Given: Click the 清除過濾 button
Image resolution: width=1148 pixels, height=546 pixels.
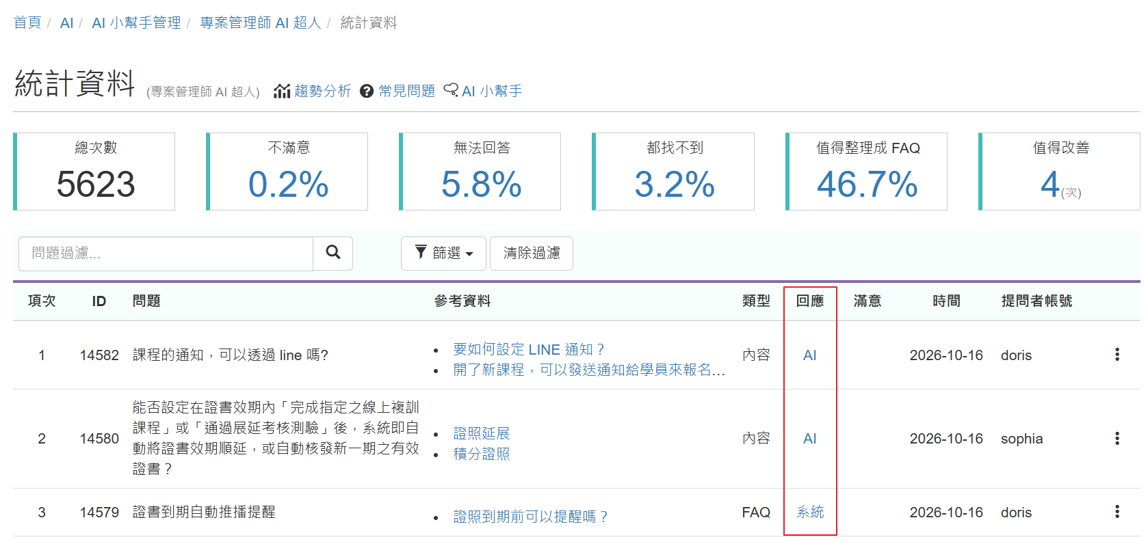Looking at the screenshot, I should point(532,254).
